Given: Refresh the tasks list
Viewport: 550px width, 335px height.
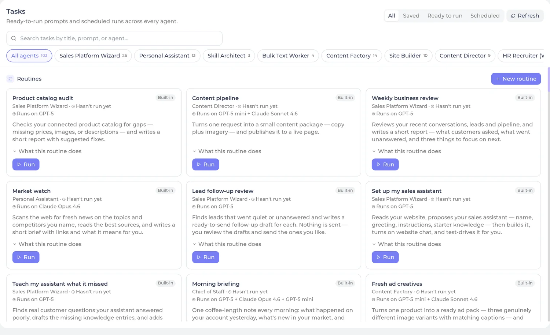Looking at the screenshot, I should (525, 16).
